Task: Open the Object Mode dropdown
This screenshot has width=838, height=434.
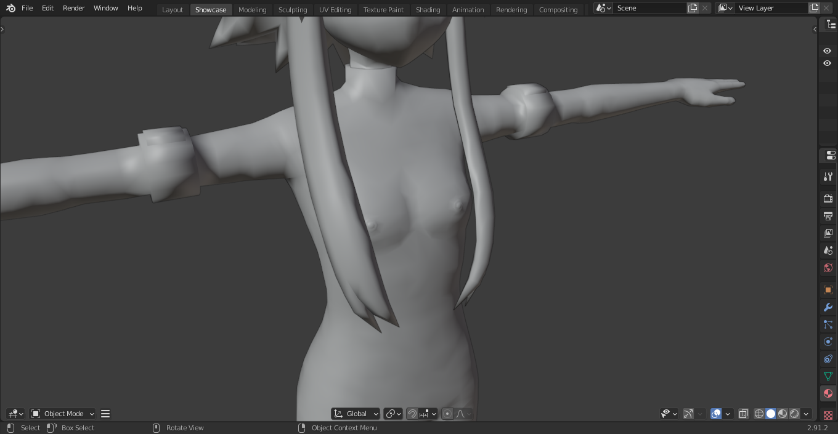Action: 63,414
